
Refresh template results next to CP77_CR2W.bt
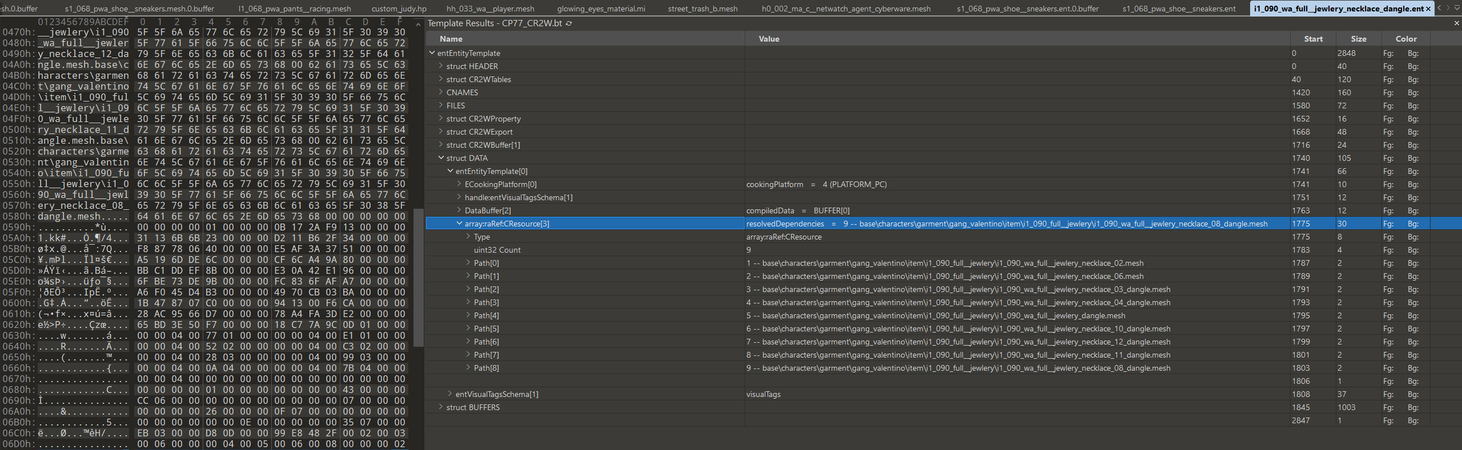569,23
